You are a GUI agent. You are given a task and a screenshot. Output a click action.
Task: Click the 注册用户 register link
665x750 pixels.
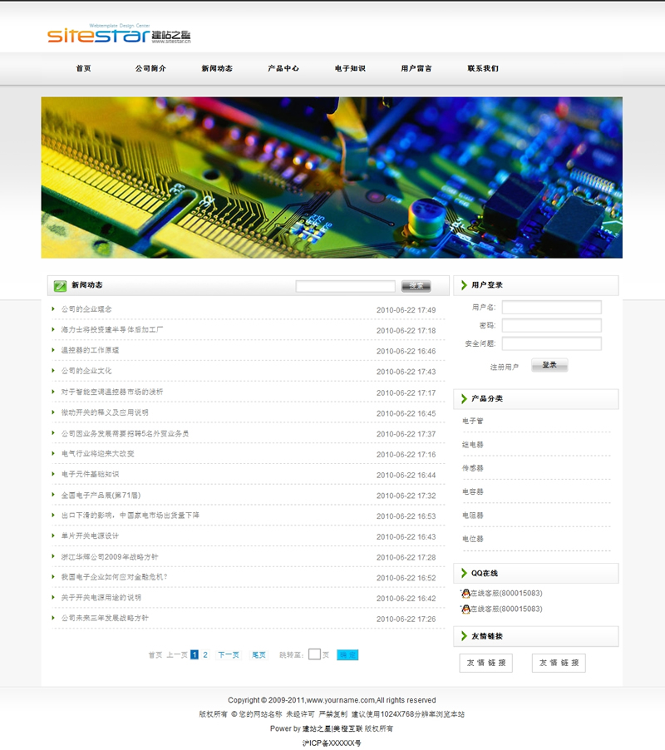click(505, 367)
